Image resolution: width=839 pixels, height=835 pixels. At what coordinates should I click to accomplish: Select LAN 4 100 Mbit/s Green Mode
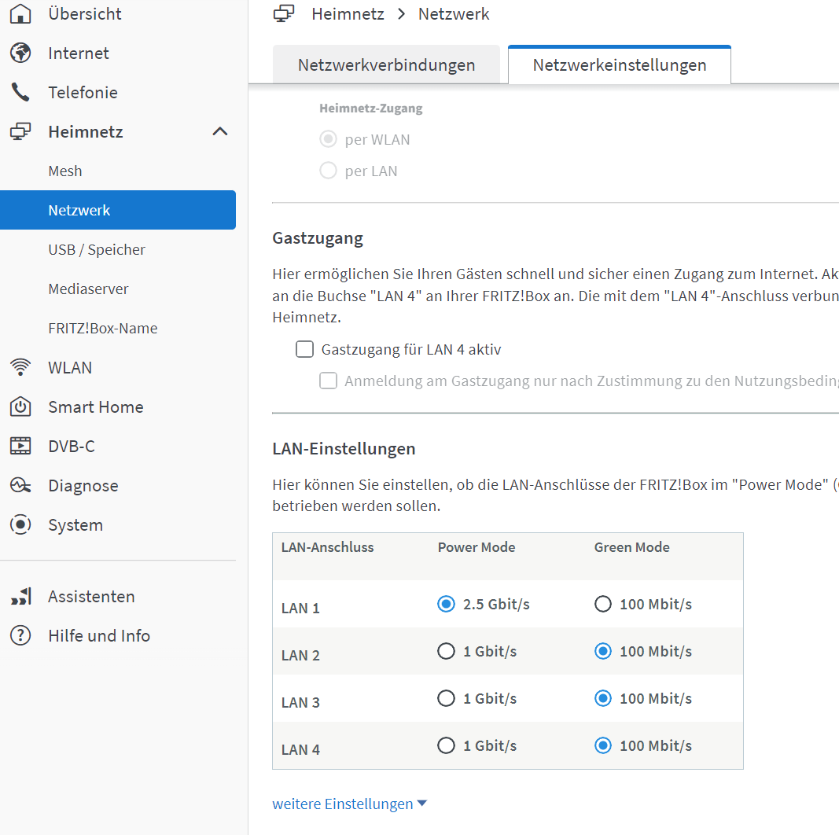603,745
